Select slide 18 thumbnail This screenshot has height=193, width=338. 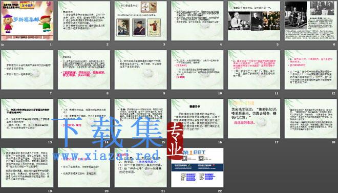[311, 119]
